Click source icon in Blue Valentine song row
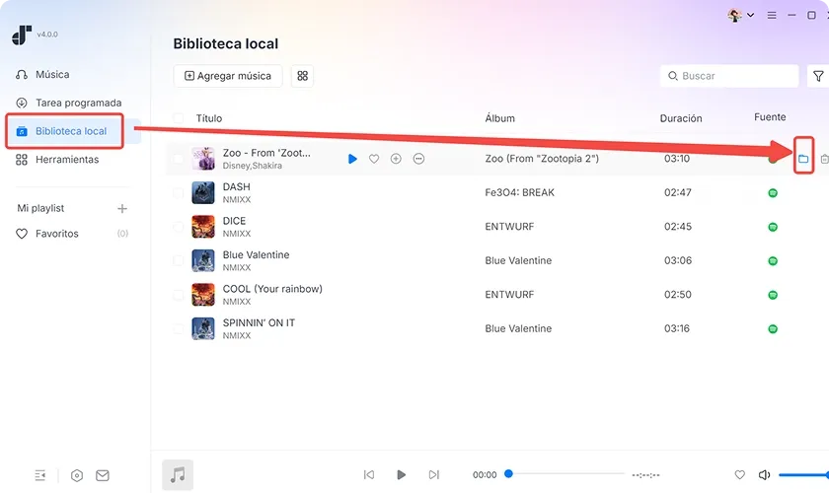Image resolution: width=829 pixels, height=493 pixels. pos(773,261)
